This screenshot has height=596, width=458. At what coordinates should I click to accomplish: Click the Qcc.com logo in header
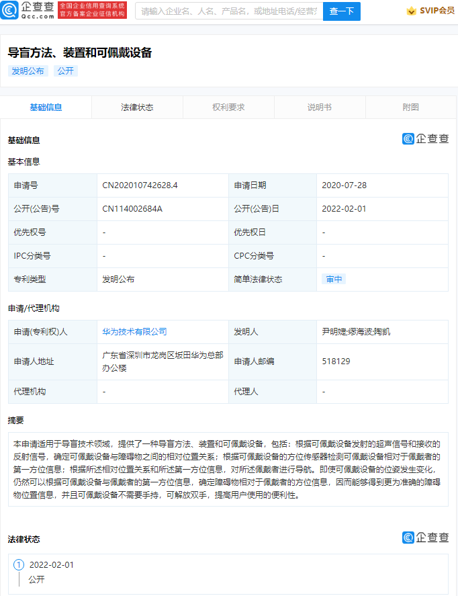point(28,10)
